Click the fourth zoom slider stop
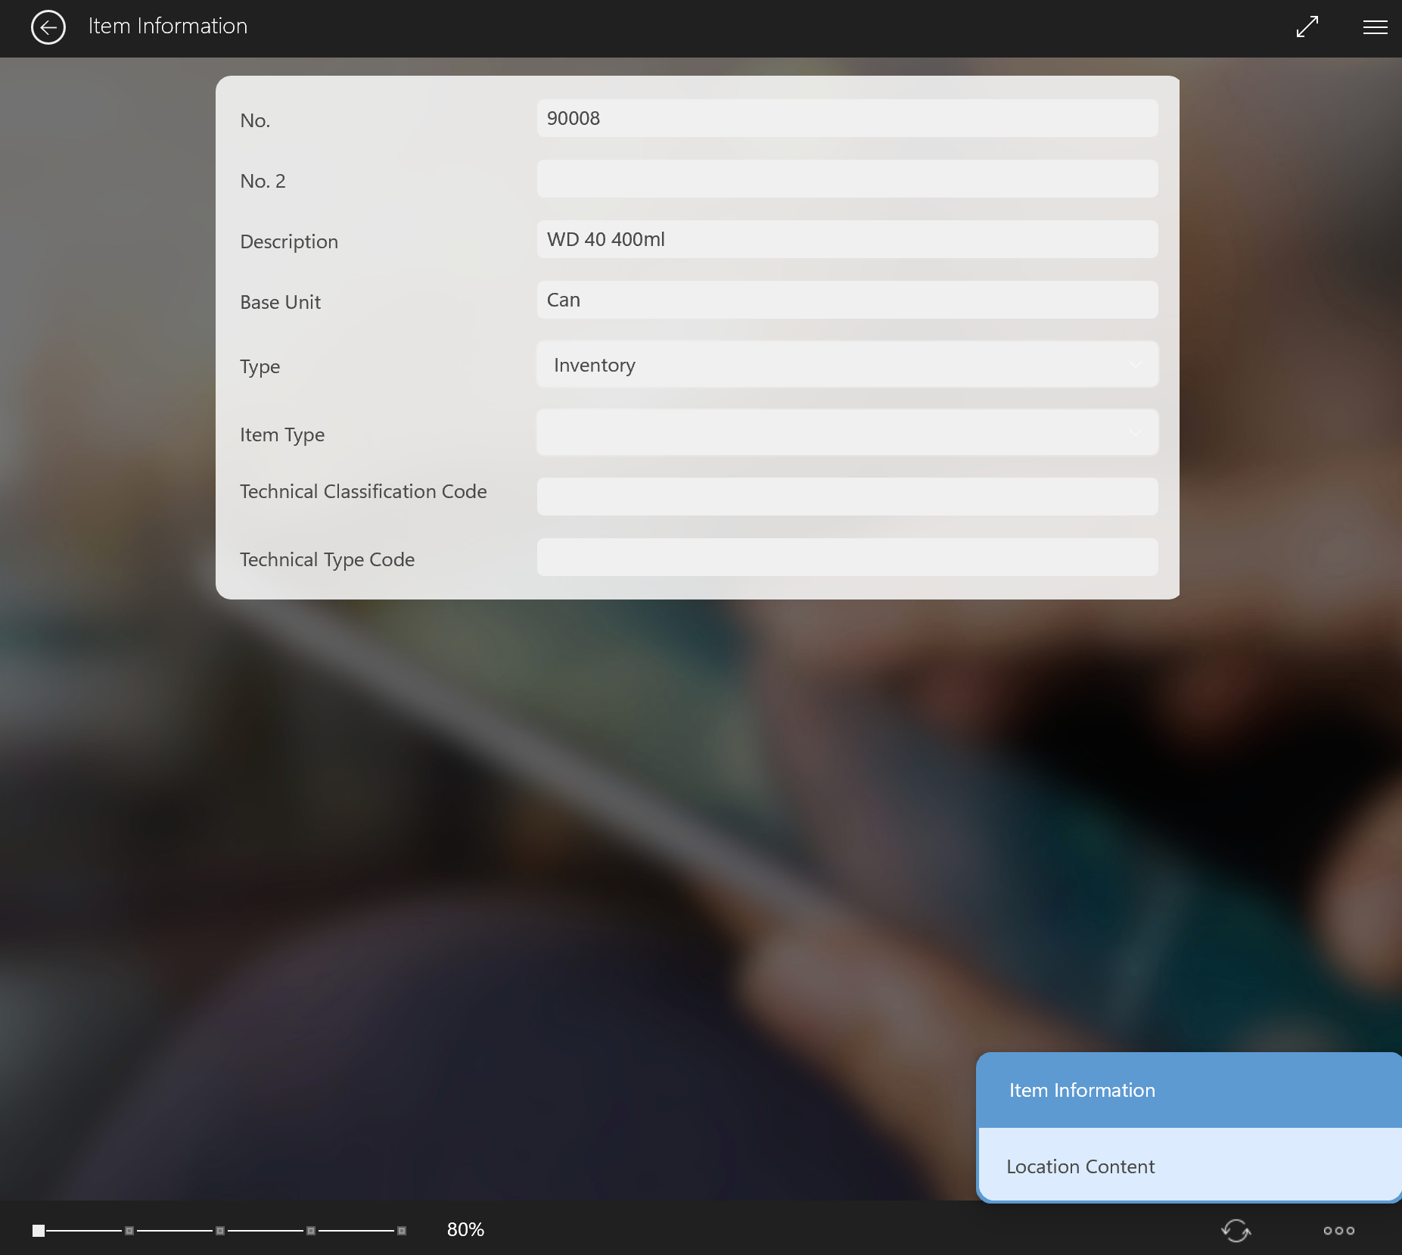The image size is (1402, 1255). click(311, 1231)
